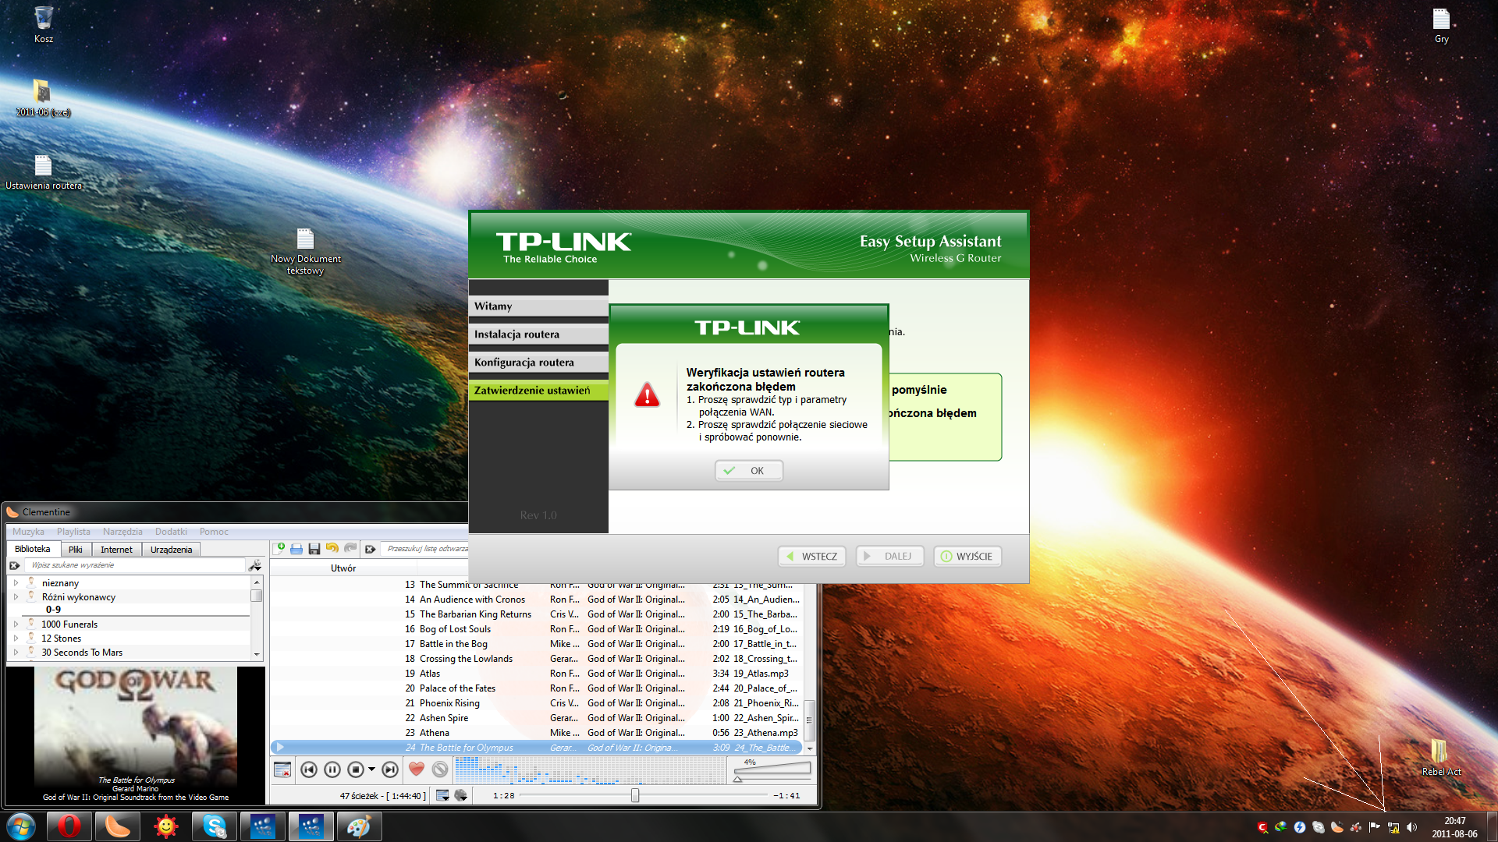Click the undo arrow icon

332,549
